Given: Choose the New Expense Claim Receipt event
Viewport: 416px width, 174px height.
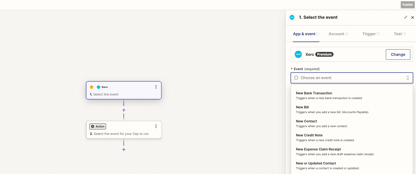Looking at the screenshot, I should 352,152.
